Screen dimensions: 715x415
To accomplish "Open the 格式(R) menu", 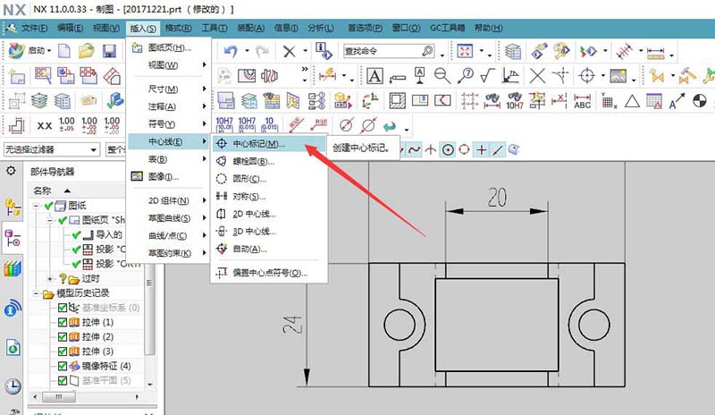I will (178, 28).
